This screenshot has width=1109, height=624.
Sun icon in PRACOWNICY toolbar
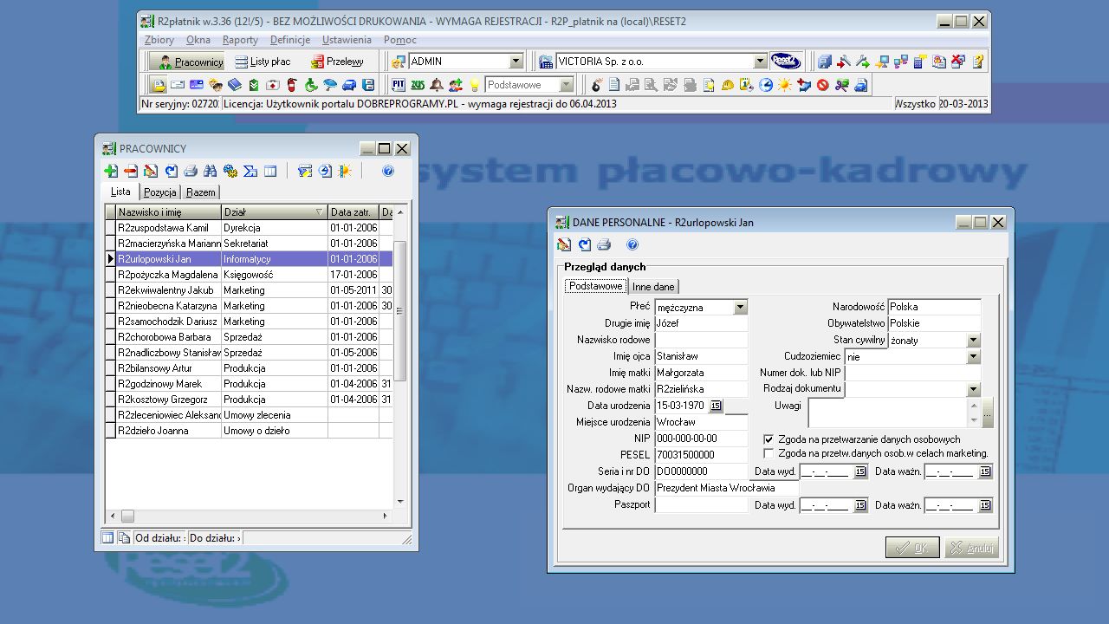[x=345, y=171]
